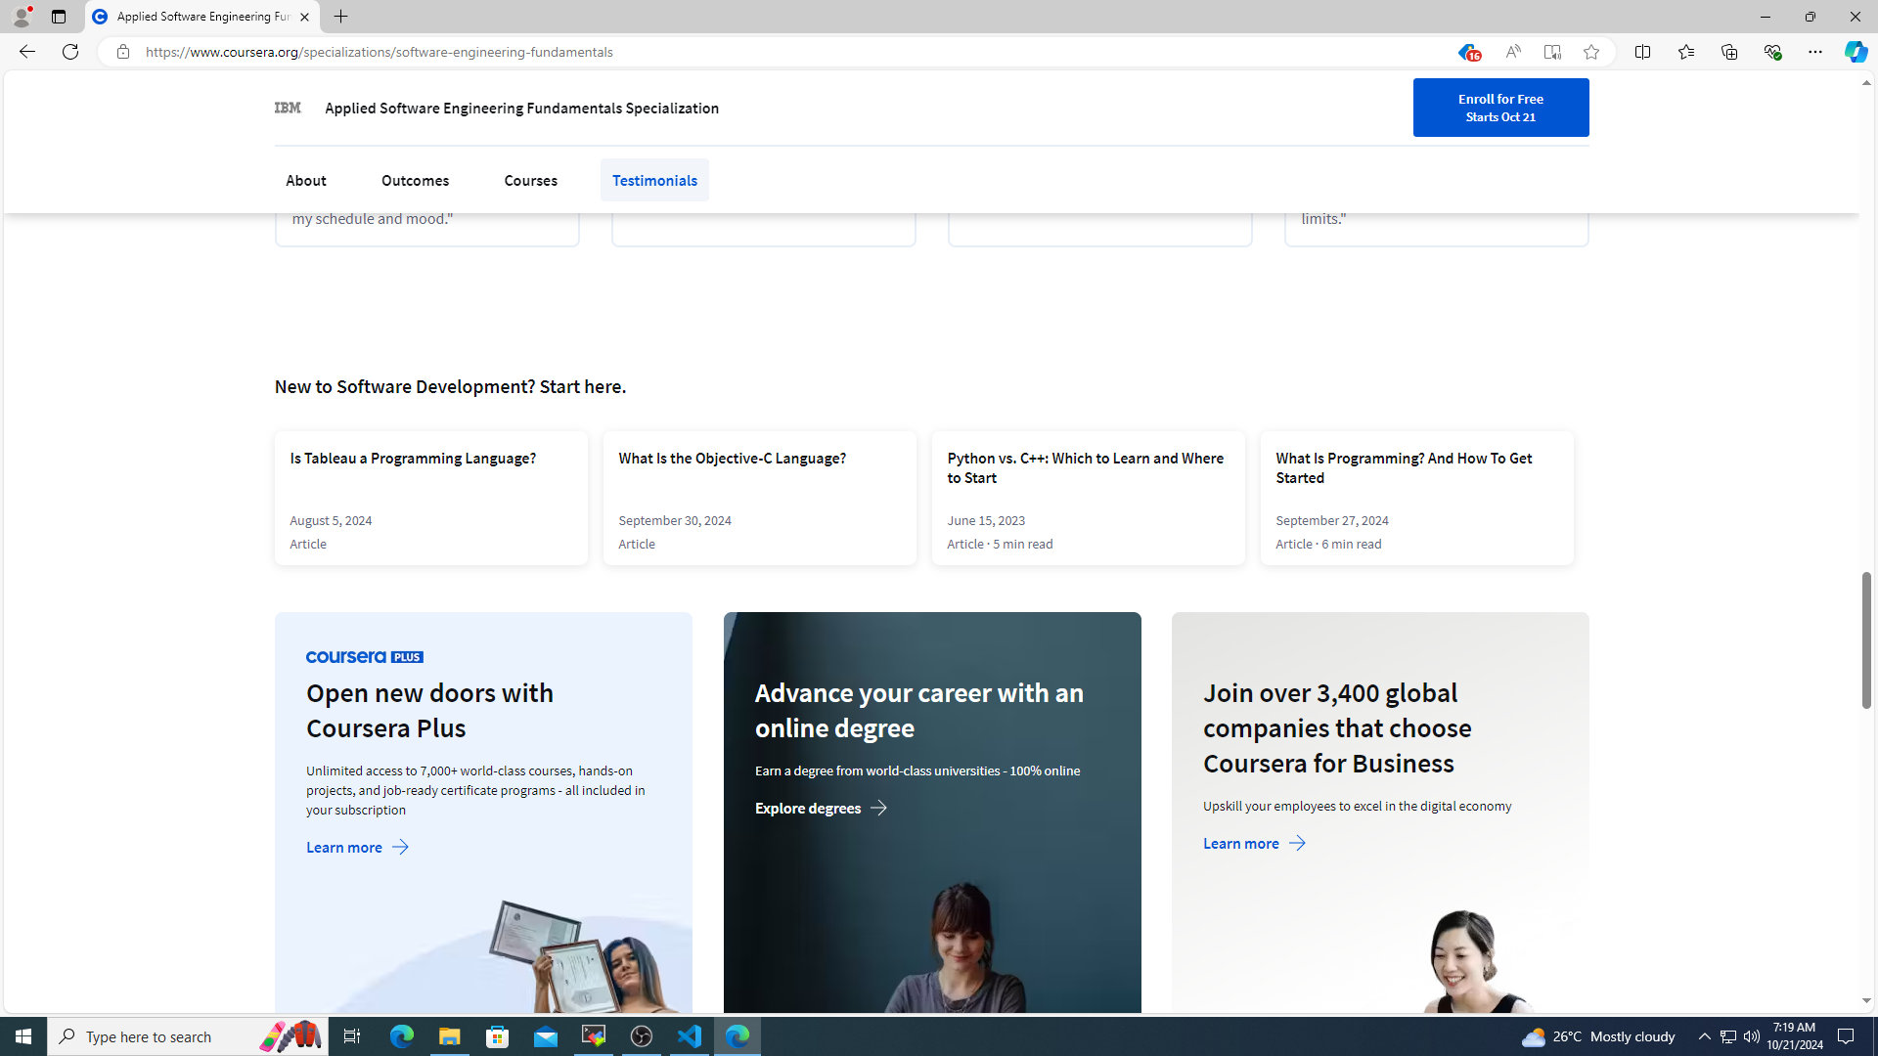Open Edge Settings and more menu

(1815, 52)
